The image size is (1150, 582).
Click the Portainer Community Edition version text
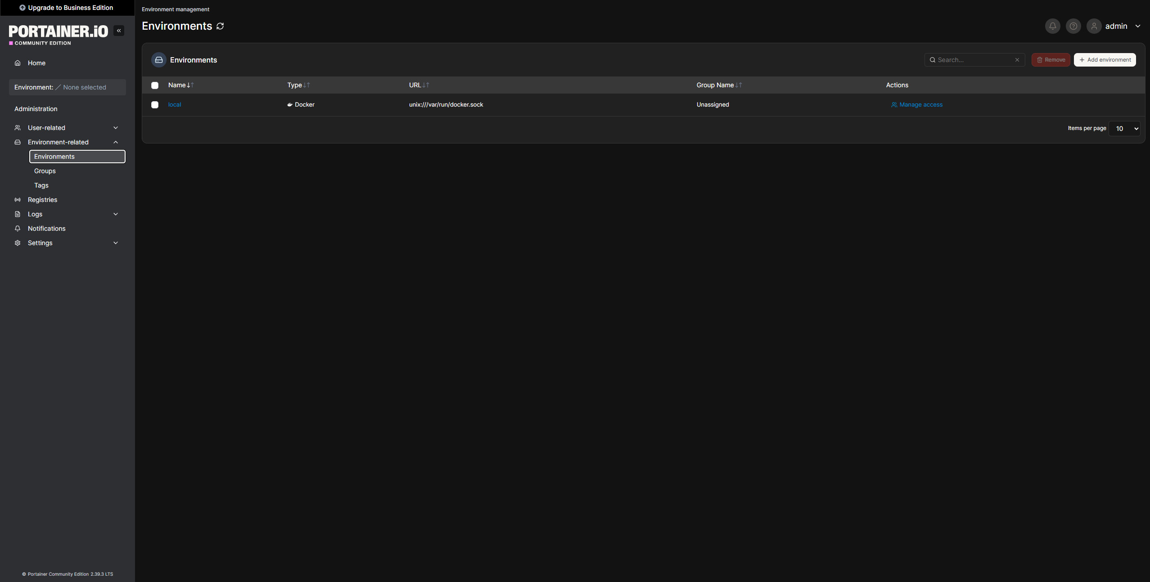point(68,574)
